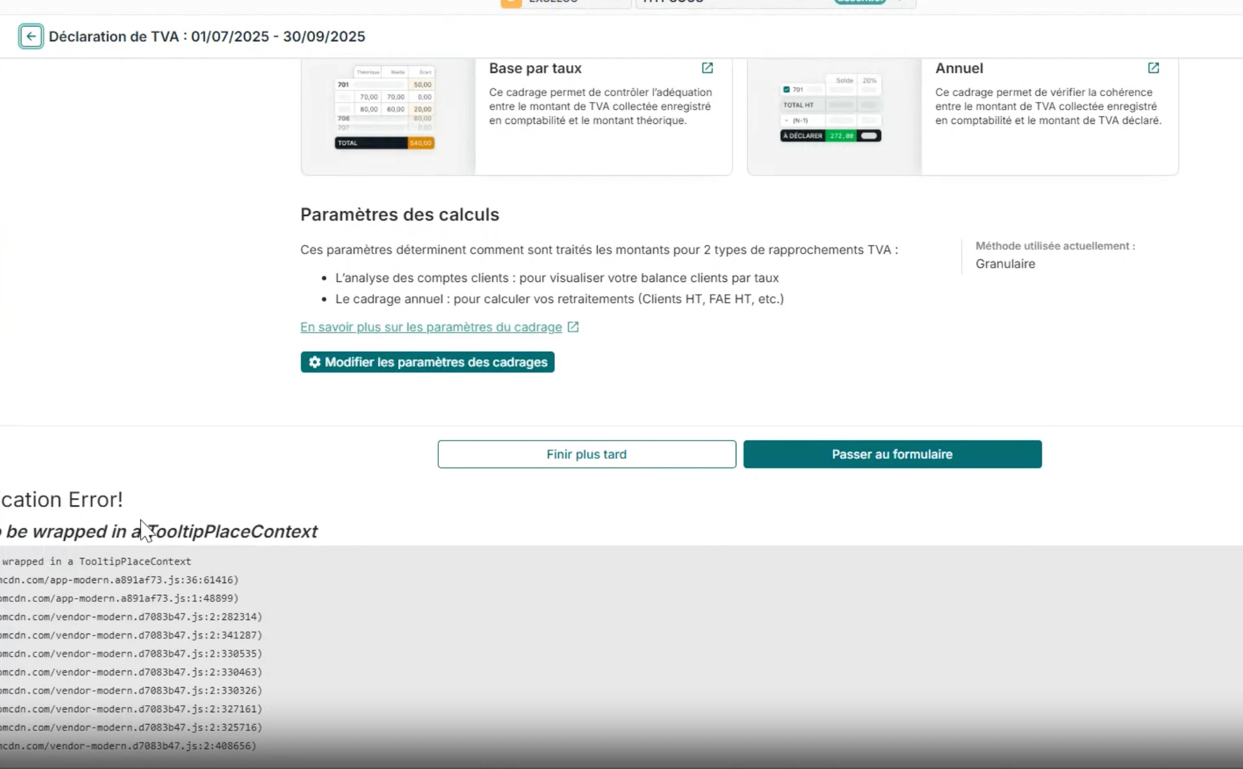Click Passer au formulaire button
The height and width of the screenshot is (769, 1243).
(x=892, y=454)
